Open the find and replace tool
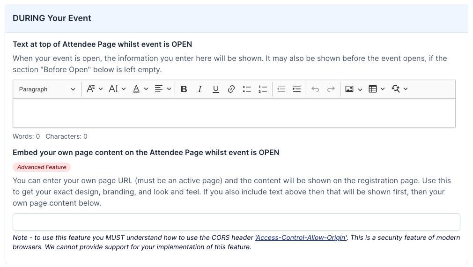The height and width of the screenshot is (267, 473). (x=396, y=89)
